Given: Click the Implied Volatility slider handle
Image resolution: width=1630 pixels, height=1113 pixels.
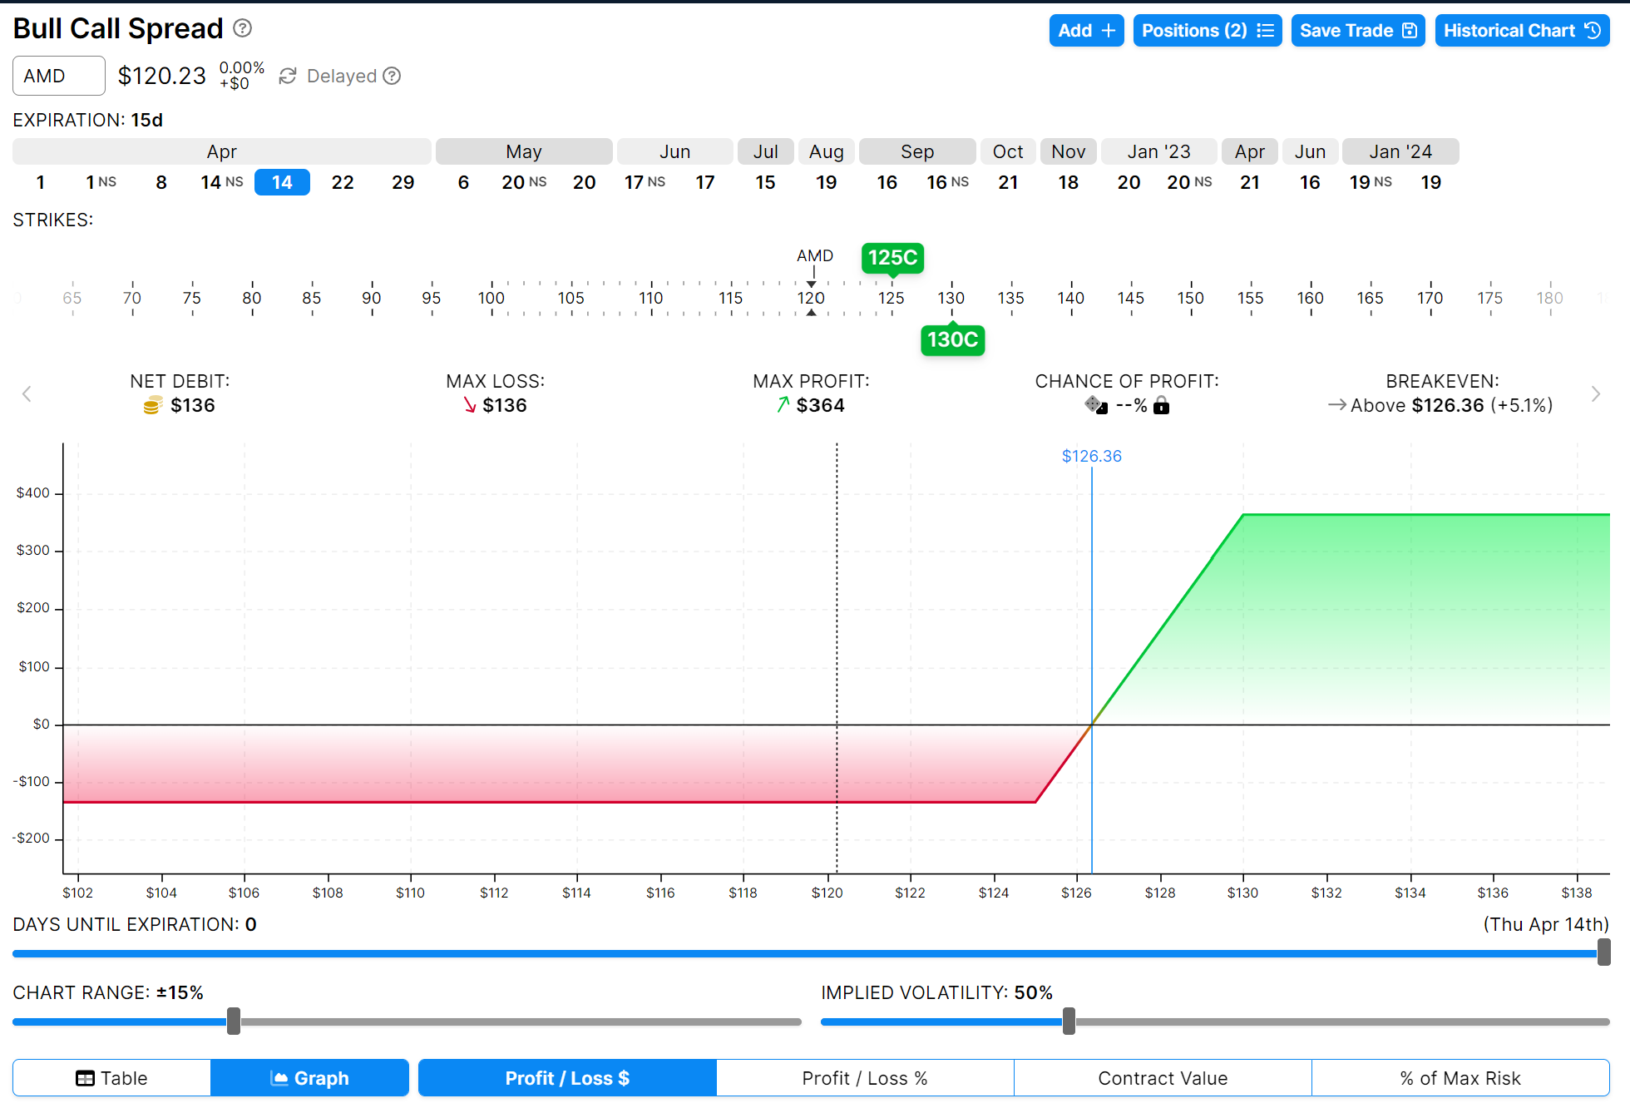Looking at the screenshot, I should (x=1069, y=1021).
